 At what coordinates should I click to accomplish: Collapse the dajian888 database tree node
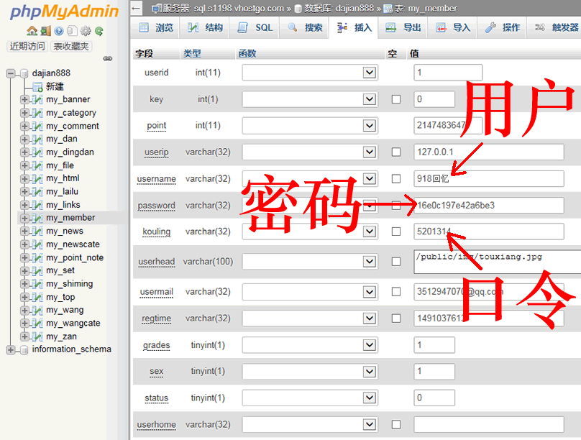coord(11,73)
